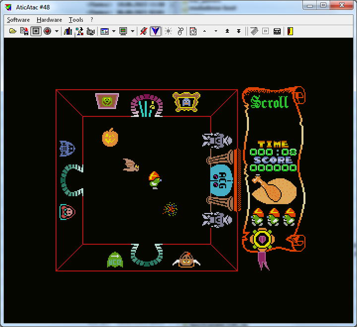Click the blue ACG table
Screen dimensions: 357x327
[221, 180]
